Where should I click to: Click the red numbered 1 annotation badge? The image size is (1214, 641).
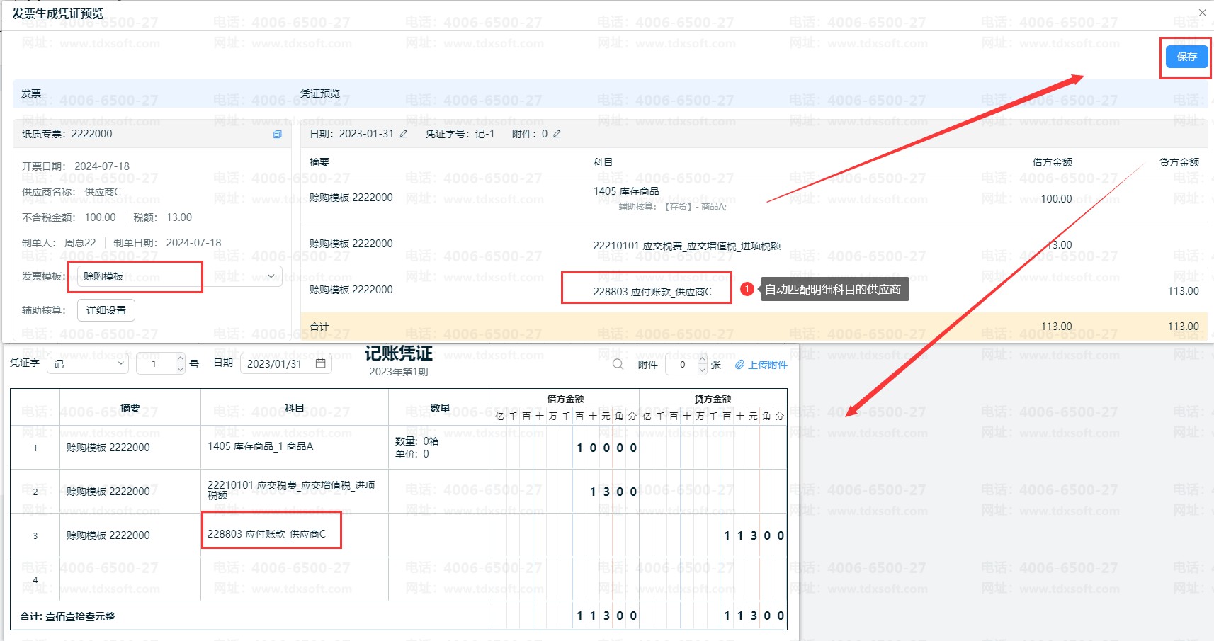pos(747,289)
